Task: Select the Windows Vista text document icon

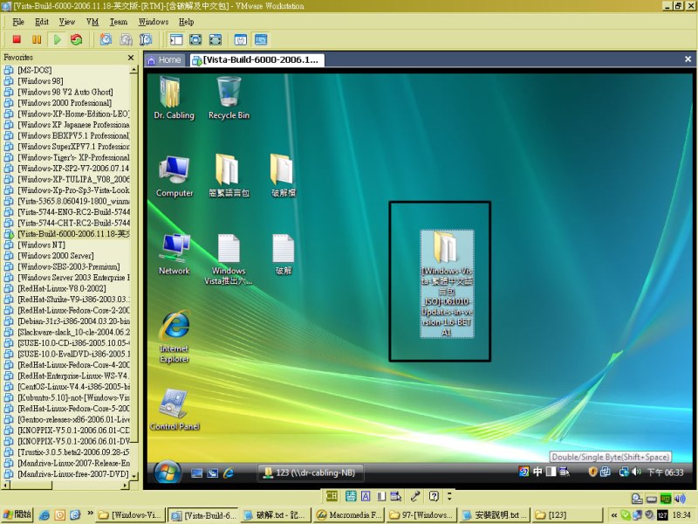Action: click(x=229, y=259)
